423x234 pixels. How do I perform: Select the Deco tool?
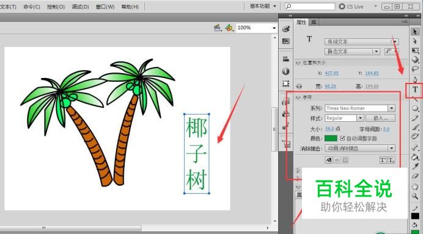pyautogui.click(x=415, y=136)
